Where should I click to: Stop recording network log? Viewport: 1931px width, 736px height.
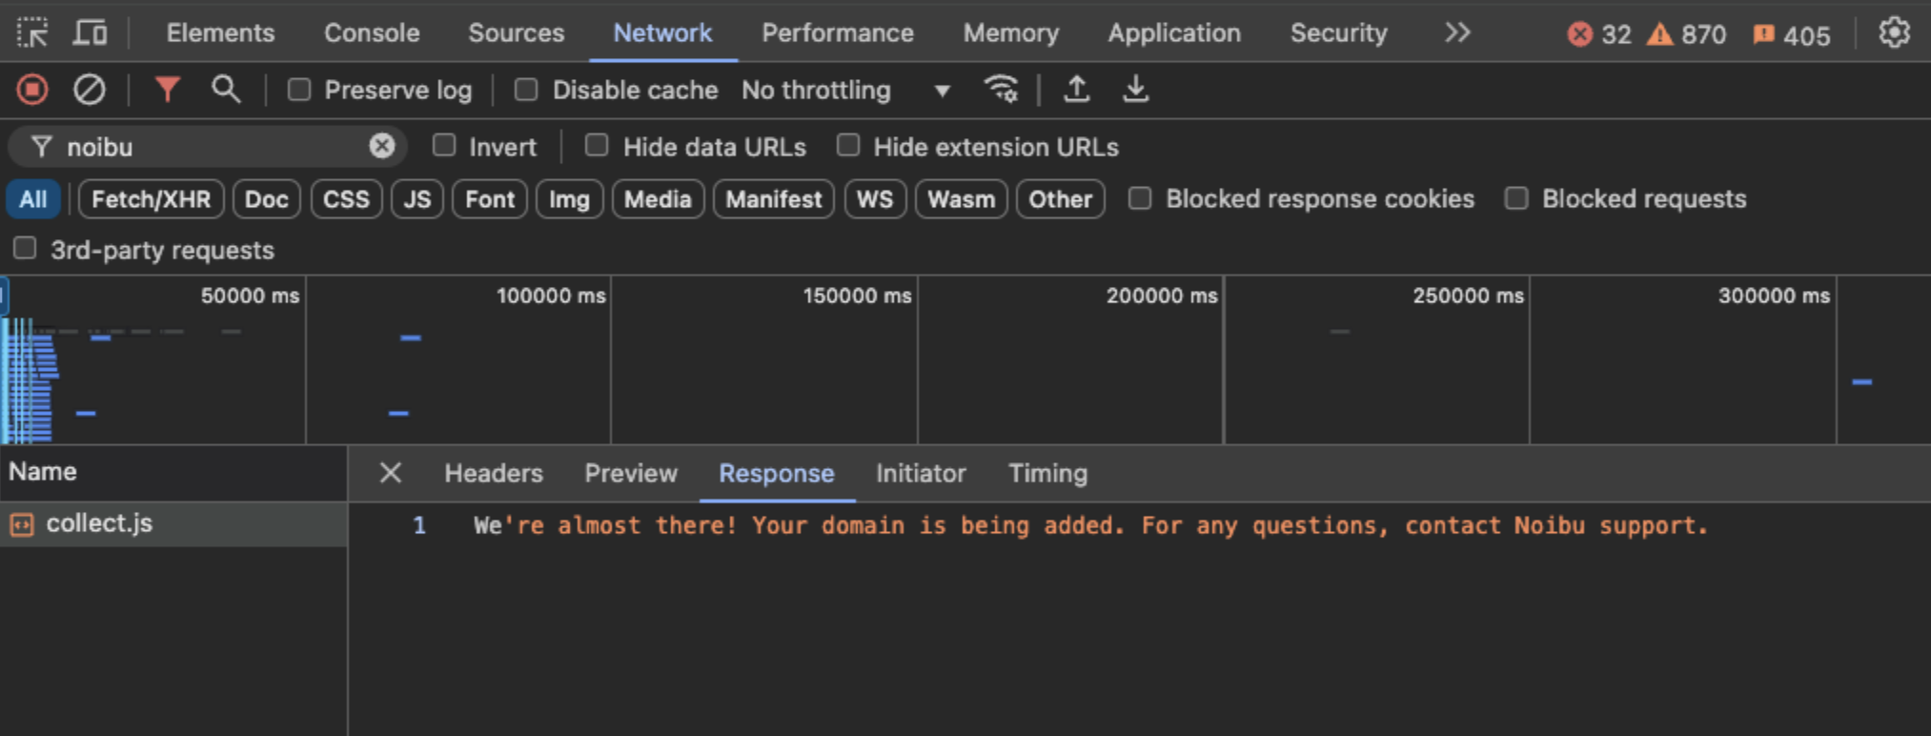tap(32, 90)
